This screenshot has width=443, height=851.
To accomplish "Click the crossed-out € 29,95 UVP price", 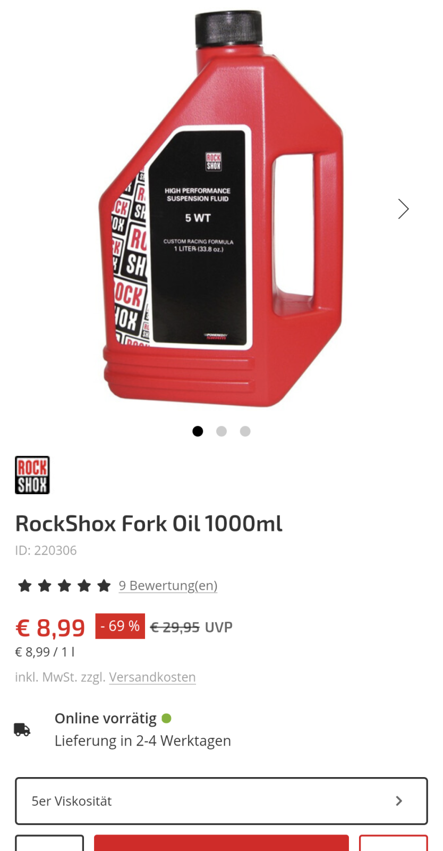I will (191, 628).
